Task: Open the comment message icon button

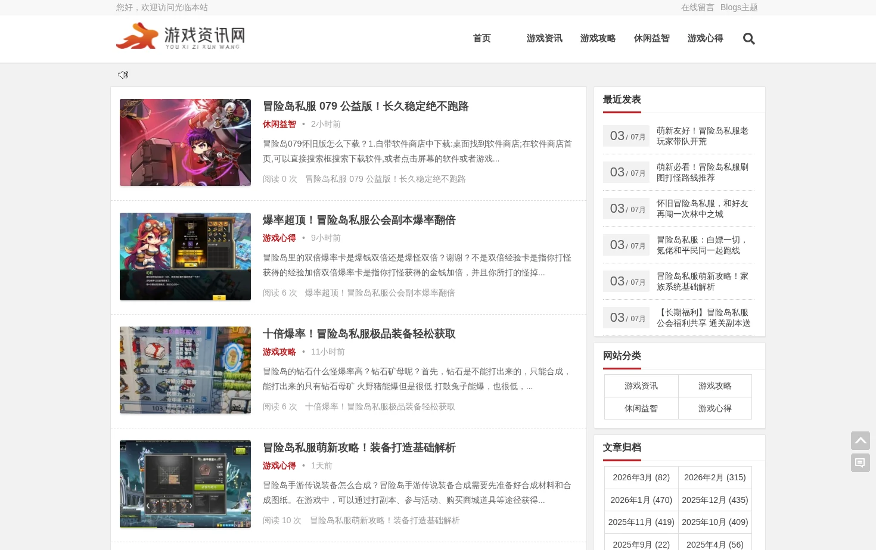Action: point(861,463)
